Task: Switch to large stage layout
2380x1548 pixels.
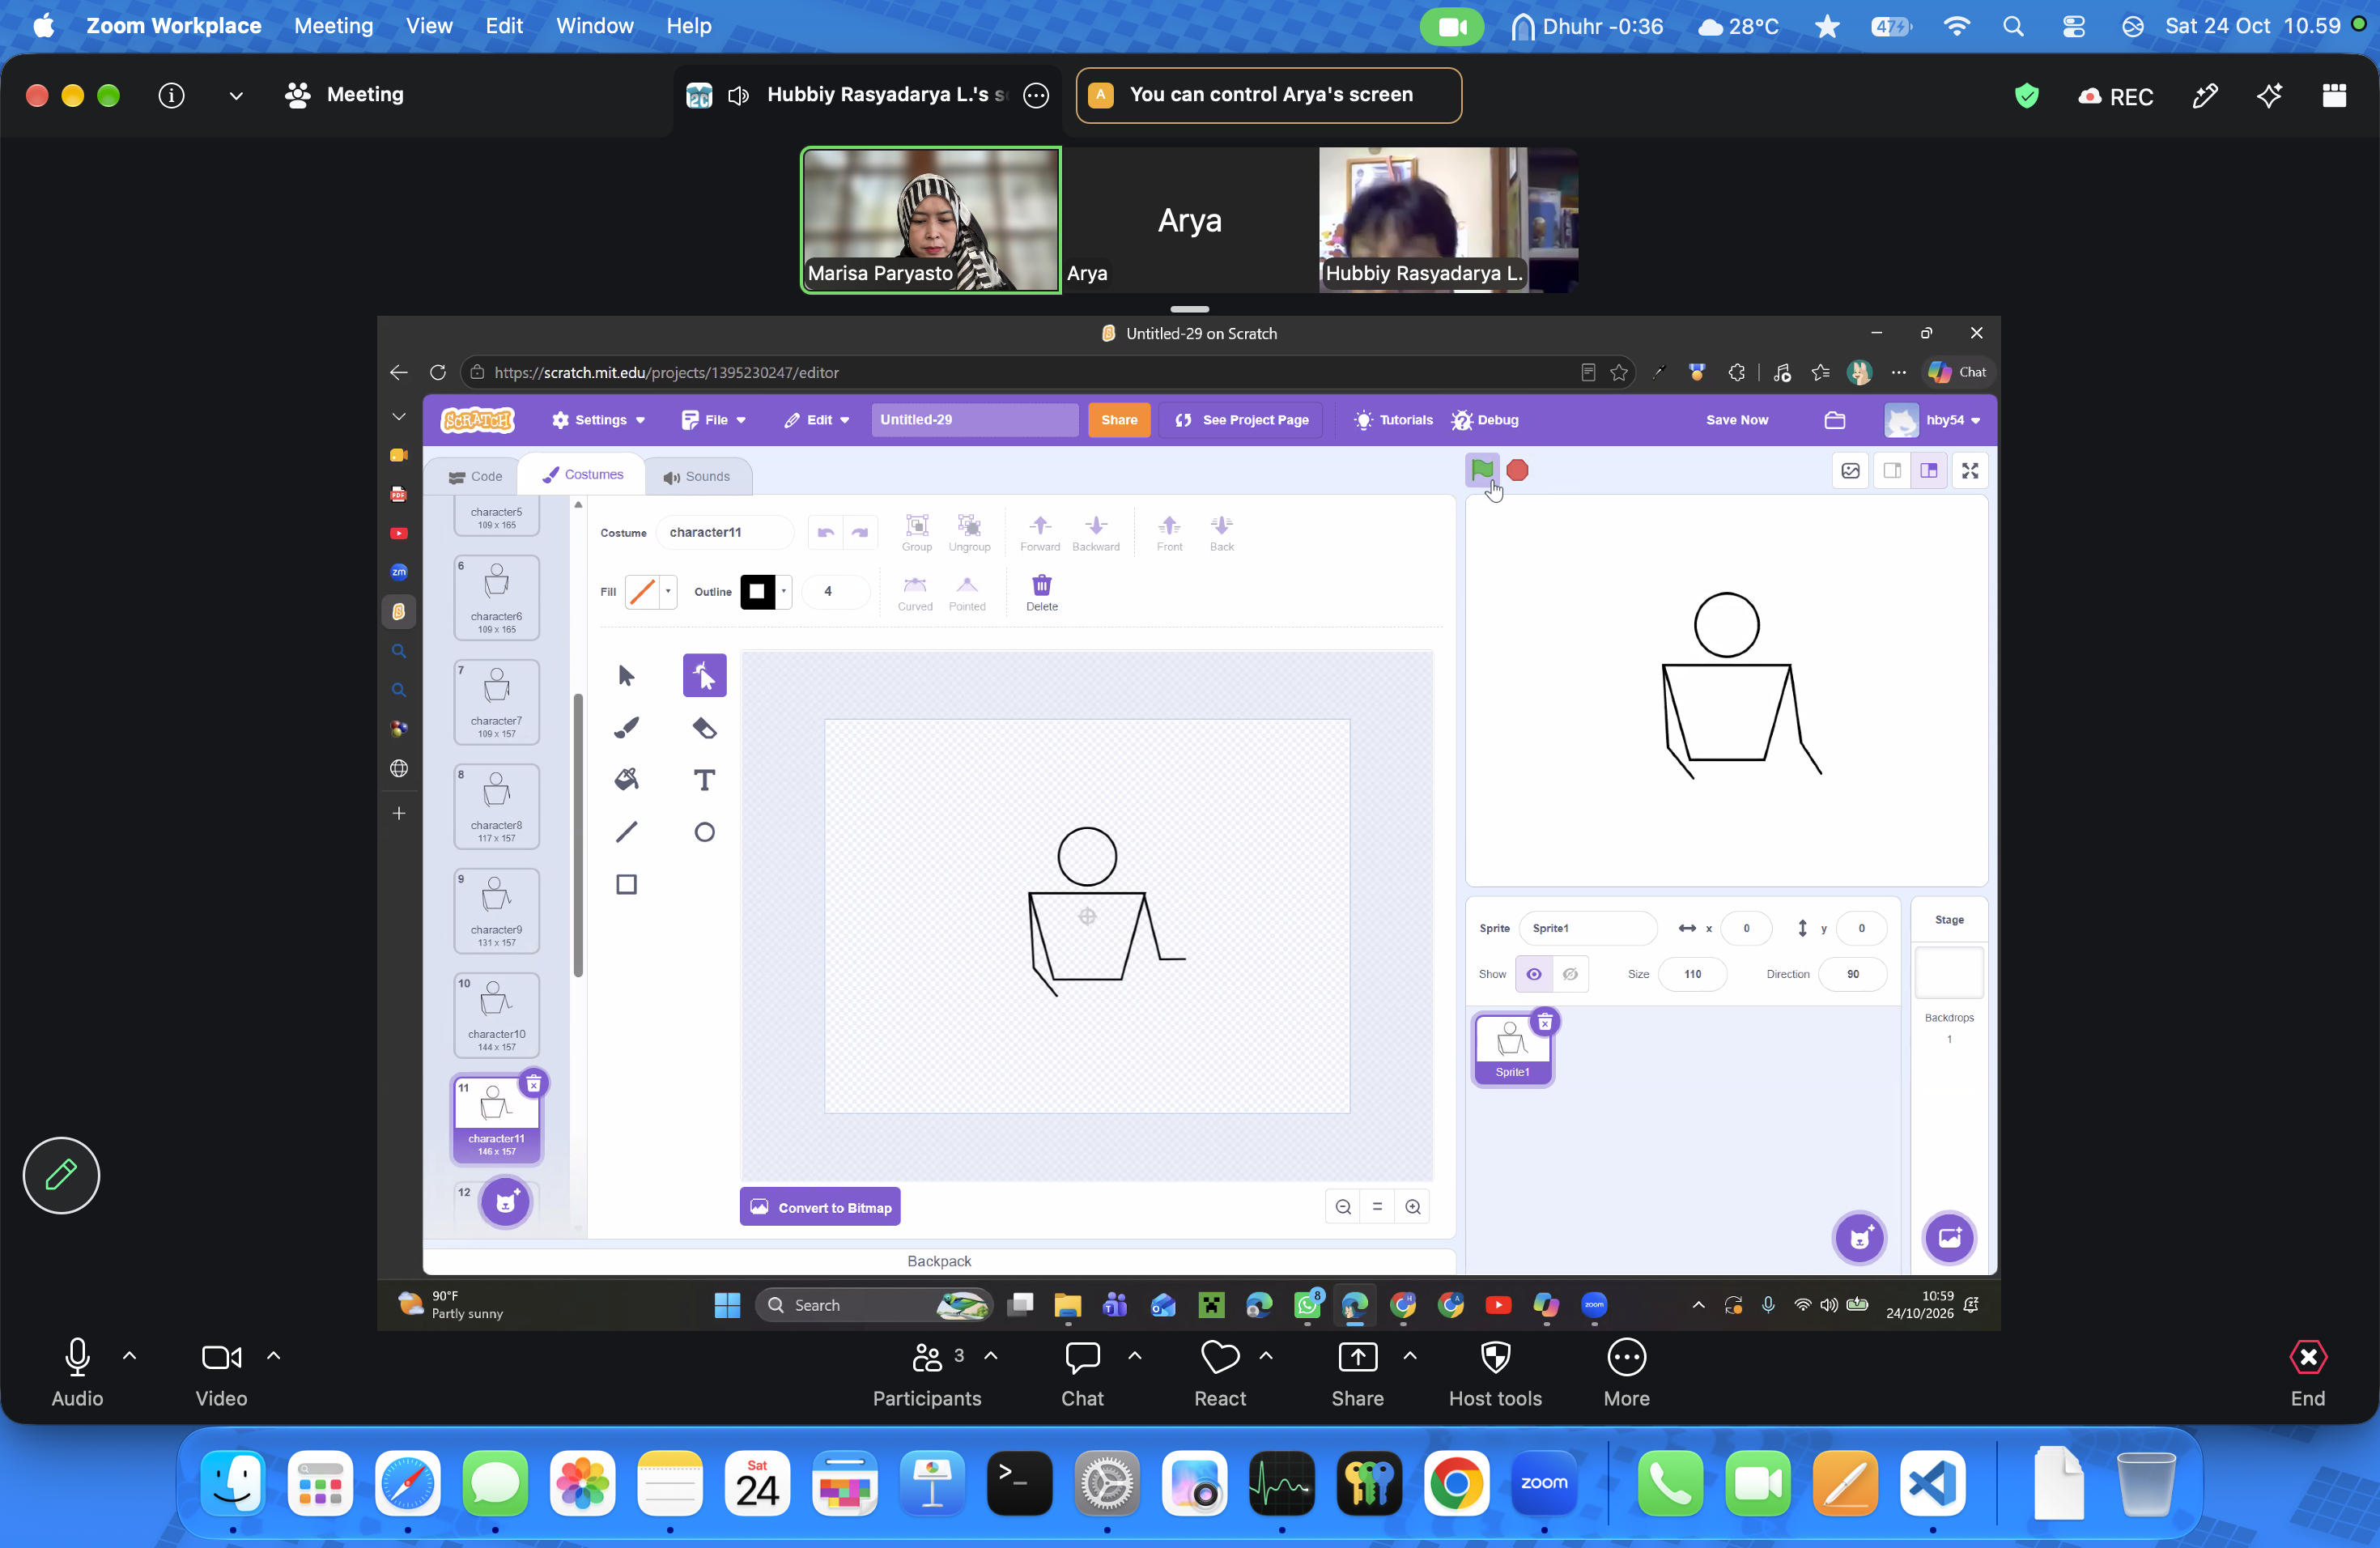Action: tap(1928, 470)
